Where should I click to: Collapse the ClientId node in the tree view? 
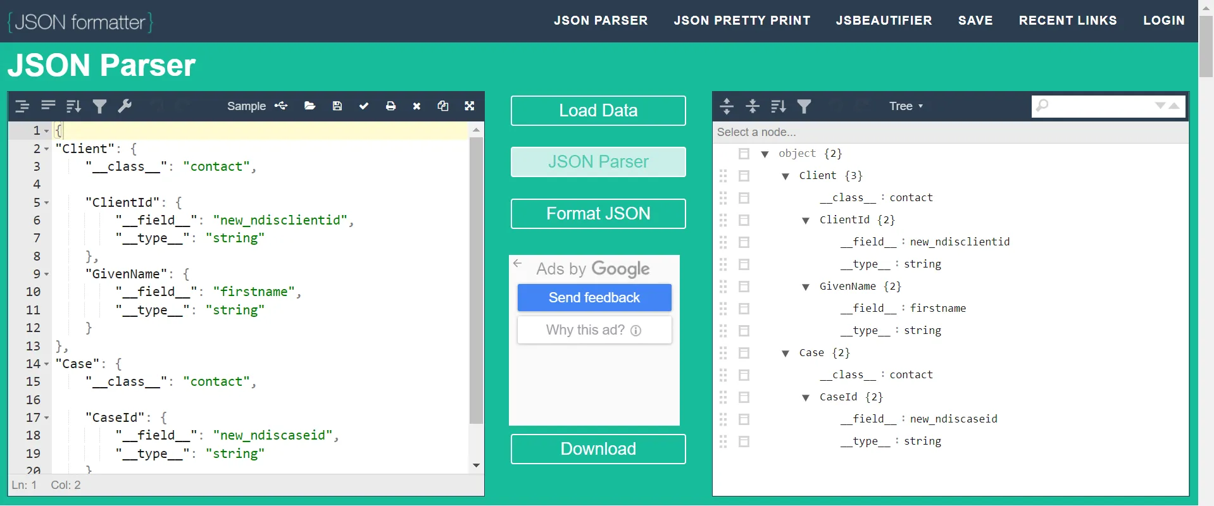coord(806,221)
